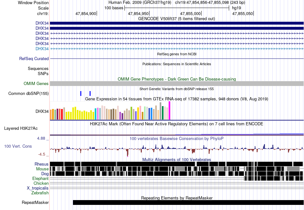Click the magenta bar in GTEx expression chart
Screen dimensions: 304x210
tap(170, 111)
